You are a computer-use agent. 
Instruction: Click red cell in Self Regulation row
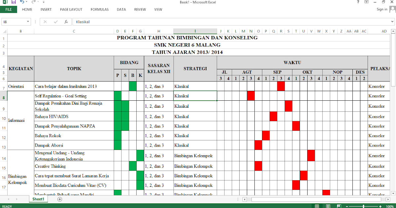click(x=251, y=96)
